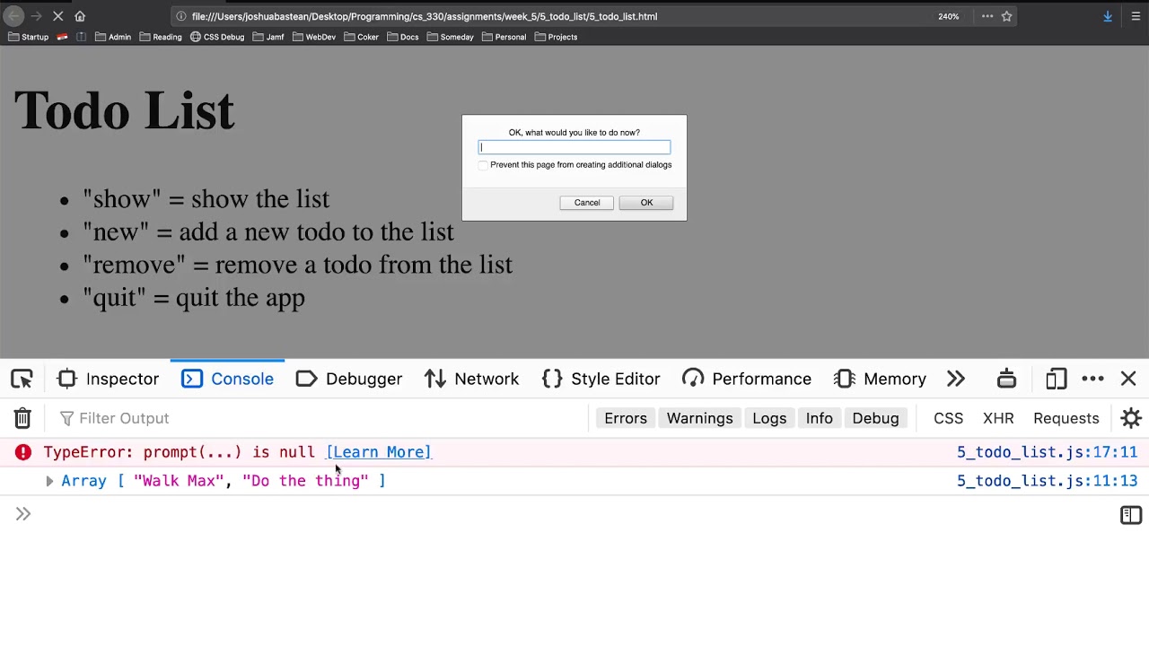
Task: Toggle the Errors filter
Action: click(626, 418)
